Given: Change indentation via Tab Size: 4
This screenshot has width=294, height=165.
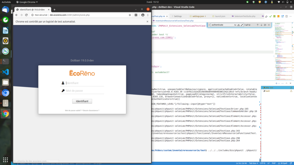Looking at the screenshot, I should [253, 163].
